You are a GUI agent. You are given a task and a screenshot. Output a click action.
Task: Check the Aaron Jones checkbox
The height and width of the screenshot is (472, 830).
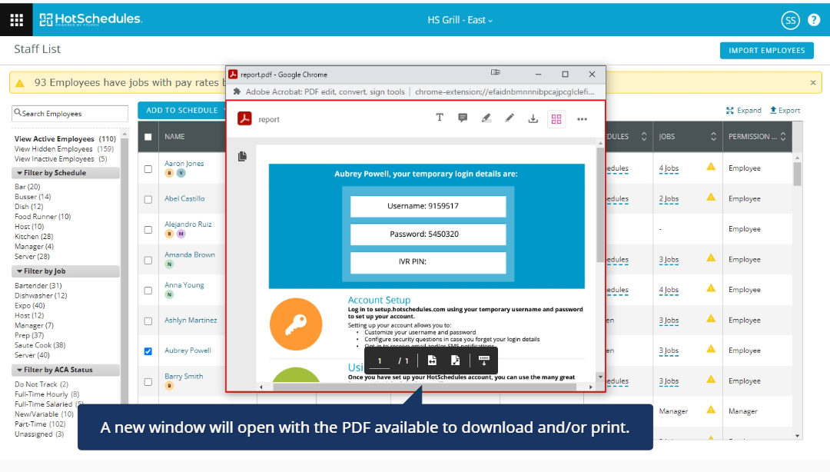tap(148, 169)
